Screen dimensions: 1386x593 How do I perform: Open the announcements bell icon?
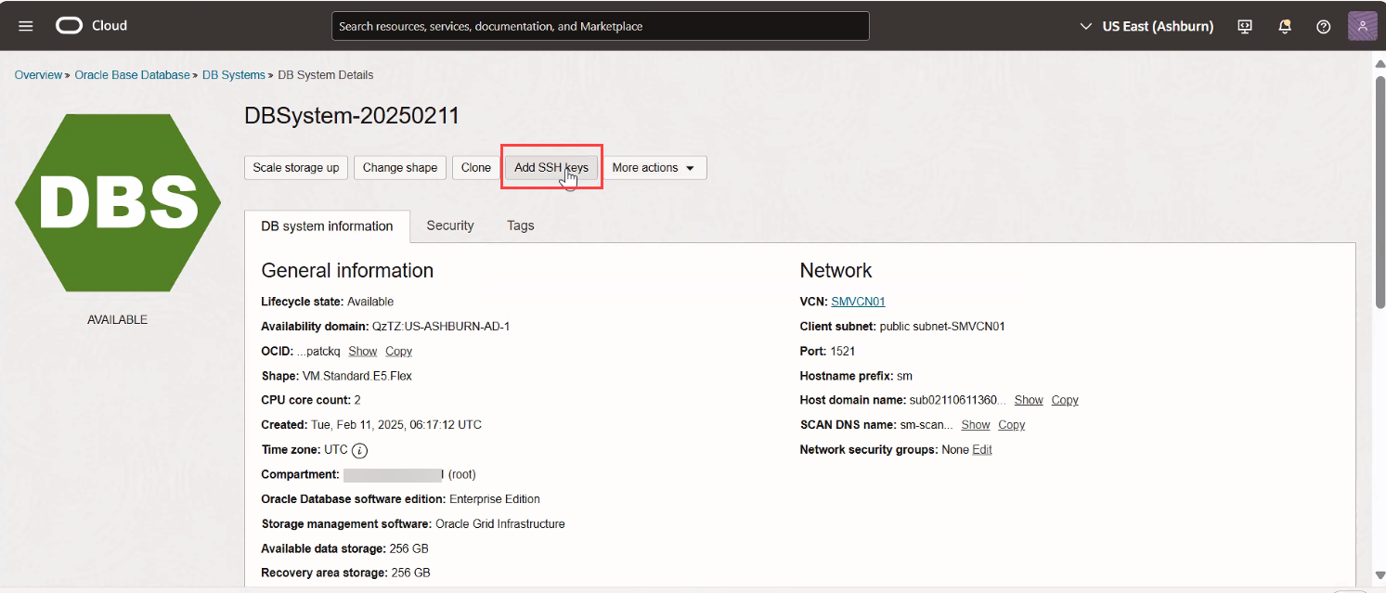[1285, 26]
